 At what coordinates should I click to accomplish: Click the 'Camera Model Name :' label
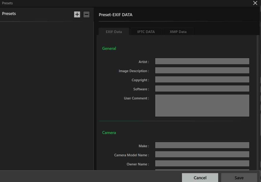pos(132,155)
